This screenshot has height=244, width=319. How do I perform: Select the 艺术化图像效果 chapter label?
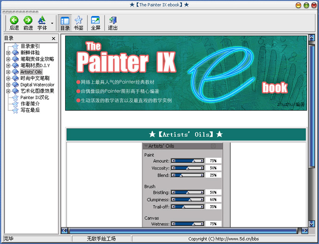37,91
